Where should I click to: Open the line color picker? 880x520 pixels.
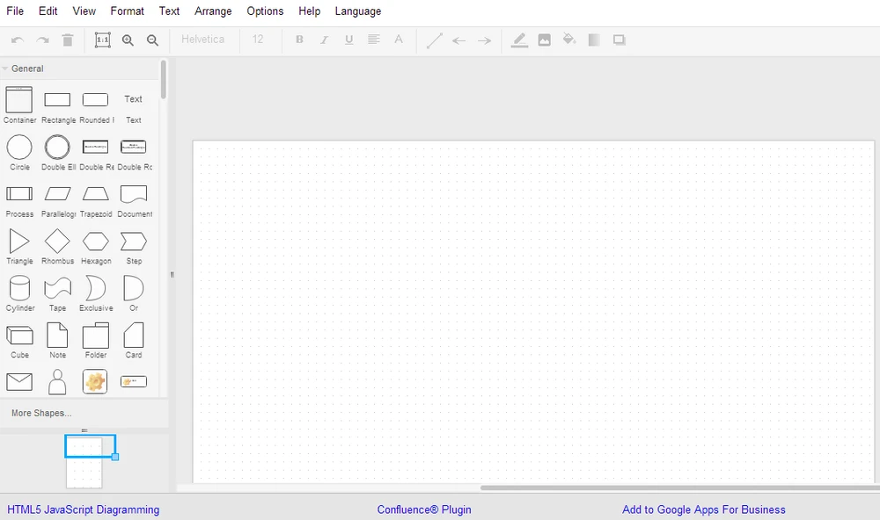[x=519, y=40]
